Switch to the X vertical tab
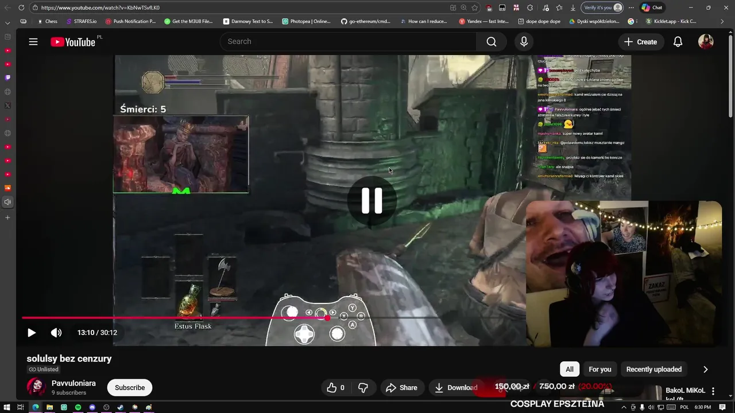 [7, 106]
